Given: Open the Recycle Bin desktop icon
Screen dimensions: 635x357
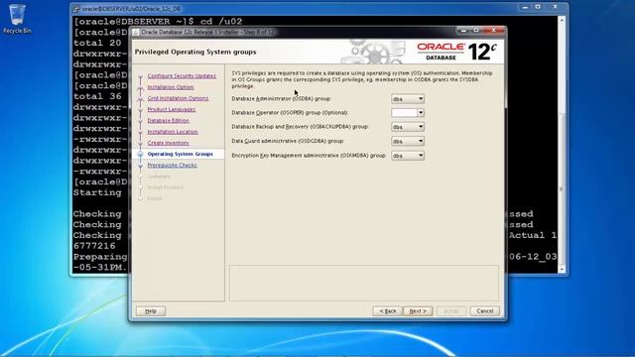Looking at the screenshot, I should pos(17,18).
